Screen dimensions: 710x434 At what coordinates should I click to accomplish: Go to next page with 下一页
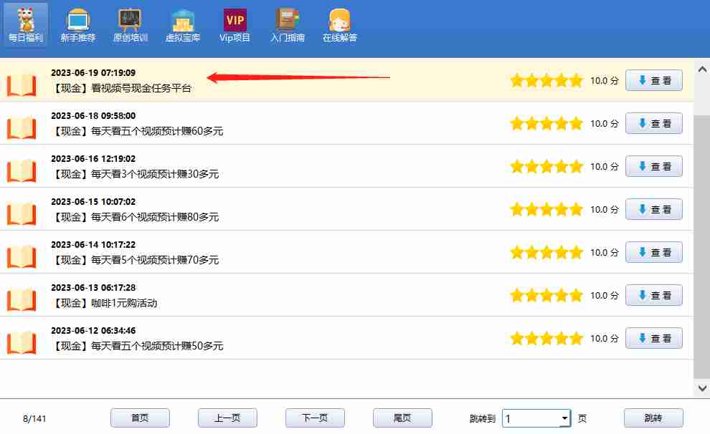(315, 418)
